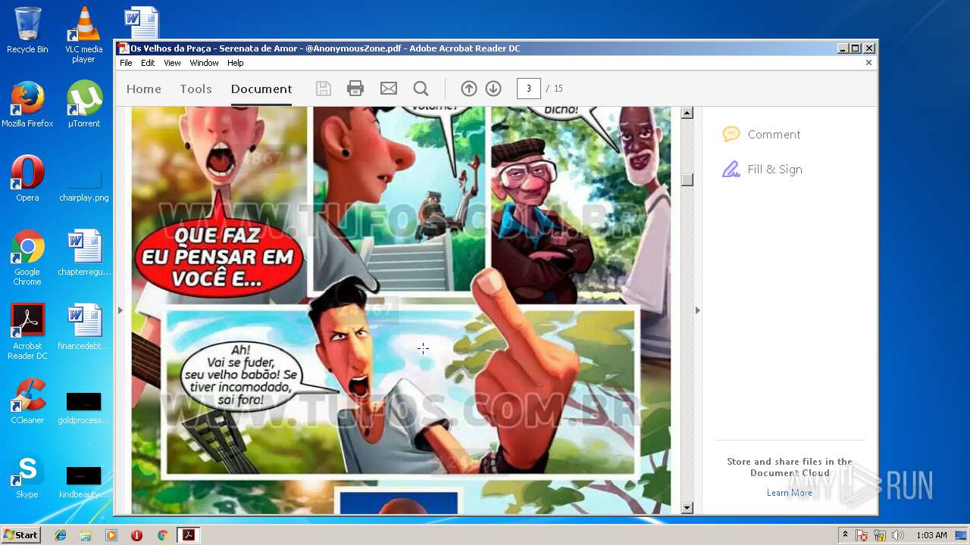Launch Internet Explorer from taskbar
This screenshot has width=970, height=545.
pos(61,535)
